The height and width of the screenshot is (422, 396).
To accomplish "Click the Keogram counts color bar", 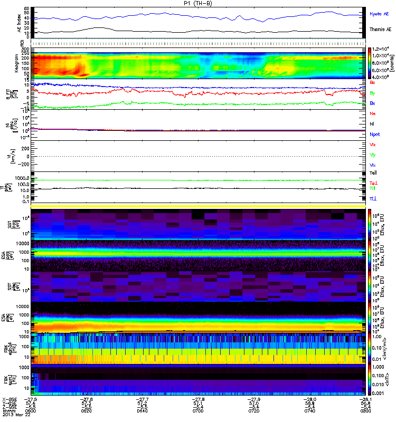I will tap(369, 63).
